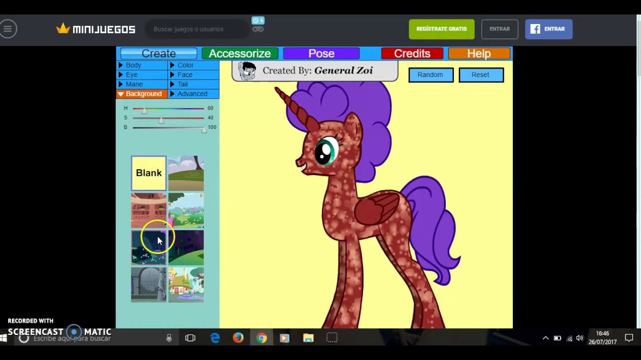The image size is (641, 360).
Task: Collapse the Background section
Action: click(142, 94)
